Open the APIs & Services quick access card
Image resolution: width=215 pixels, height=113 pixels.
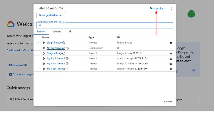20,100
